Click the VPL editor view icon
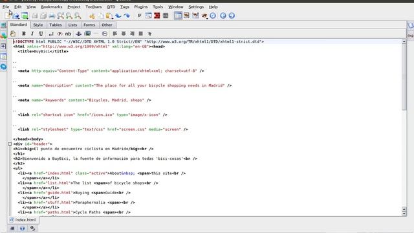This screenshot has width=414, height=233. point(187,16)
